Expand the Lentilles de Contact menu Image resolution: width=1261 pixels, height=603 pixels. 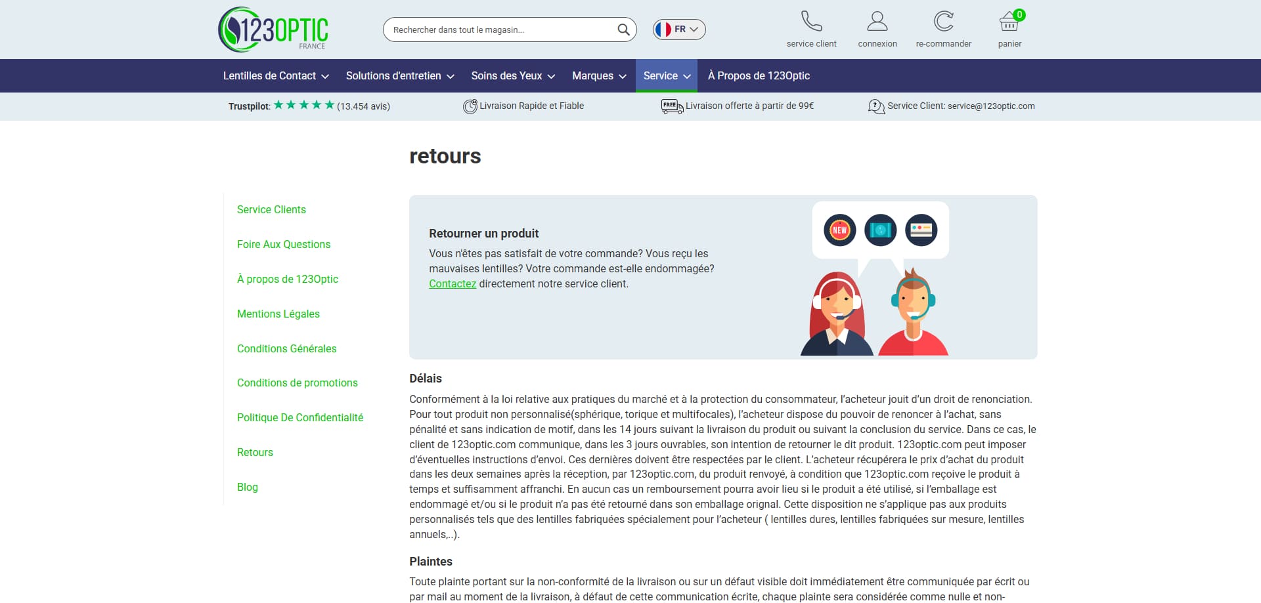276,76
